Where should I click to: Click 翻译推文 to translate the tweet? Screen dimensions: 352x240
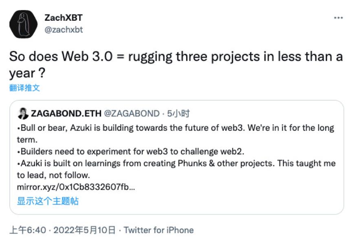(x=24, y=88)
